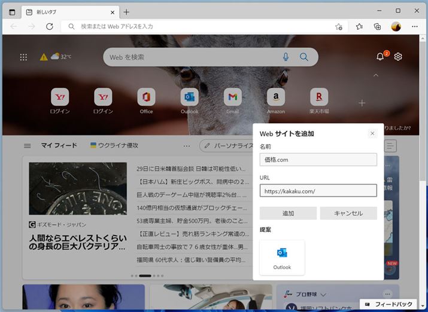Switch to the ウクライナ侵攻 tab
This screenshot has width=428, height=312.
pyautogui.click(x=114, y=145)
